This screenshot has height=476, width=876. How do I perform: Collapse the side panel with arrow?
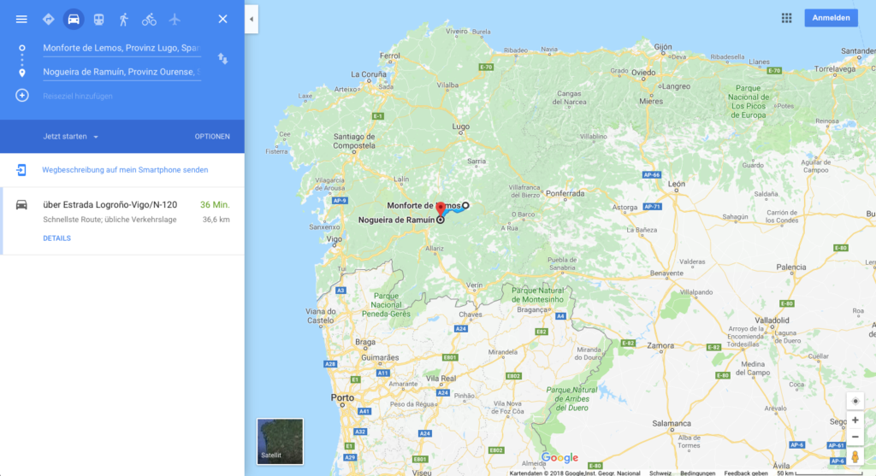click(x=252, y=19)
